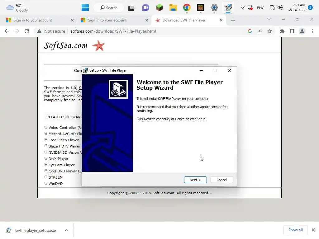
Task: Click the setup dialog title bar icon
Action: [x=85, y=70]
